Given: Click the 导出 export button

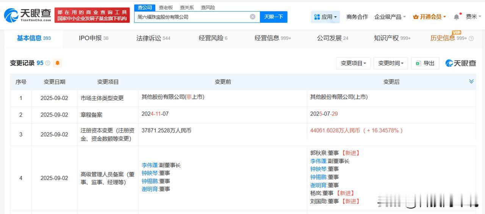Looking at the screenshot, I should 425,63.
